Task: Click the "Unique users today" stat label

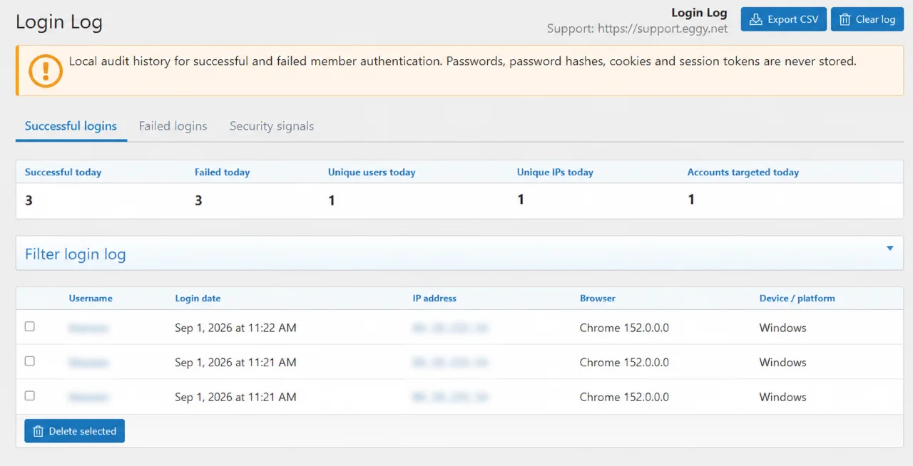Action: [372, 172]
